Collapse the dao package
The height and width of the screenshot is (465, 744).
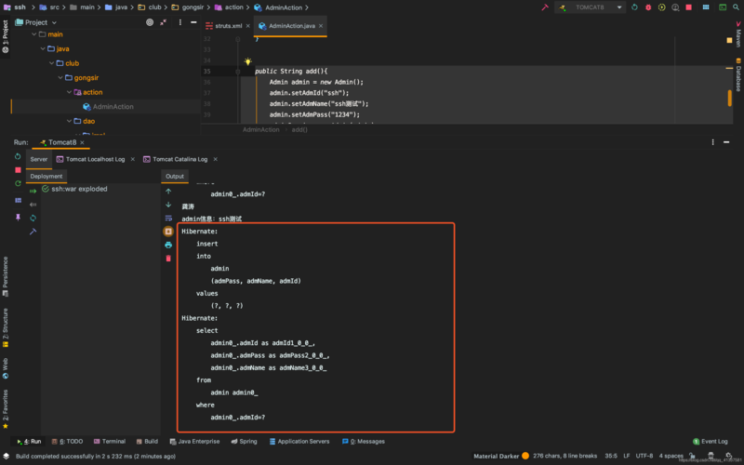(x=69, y=121)
